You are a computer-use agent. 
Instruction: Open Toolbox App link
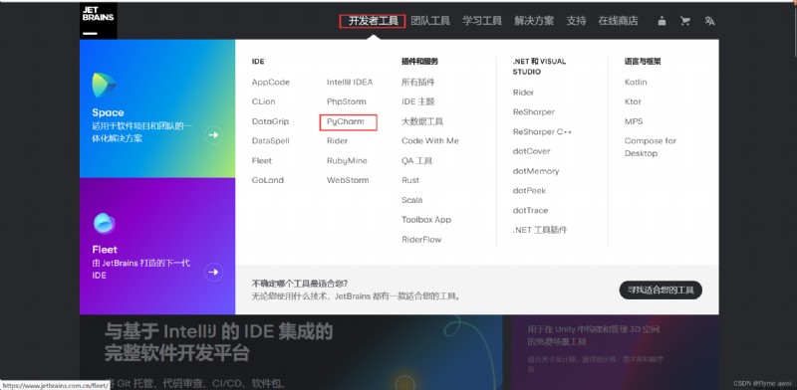426,219
